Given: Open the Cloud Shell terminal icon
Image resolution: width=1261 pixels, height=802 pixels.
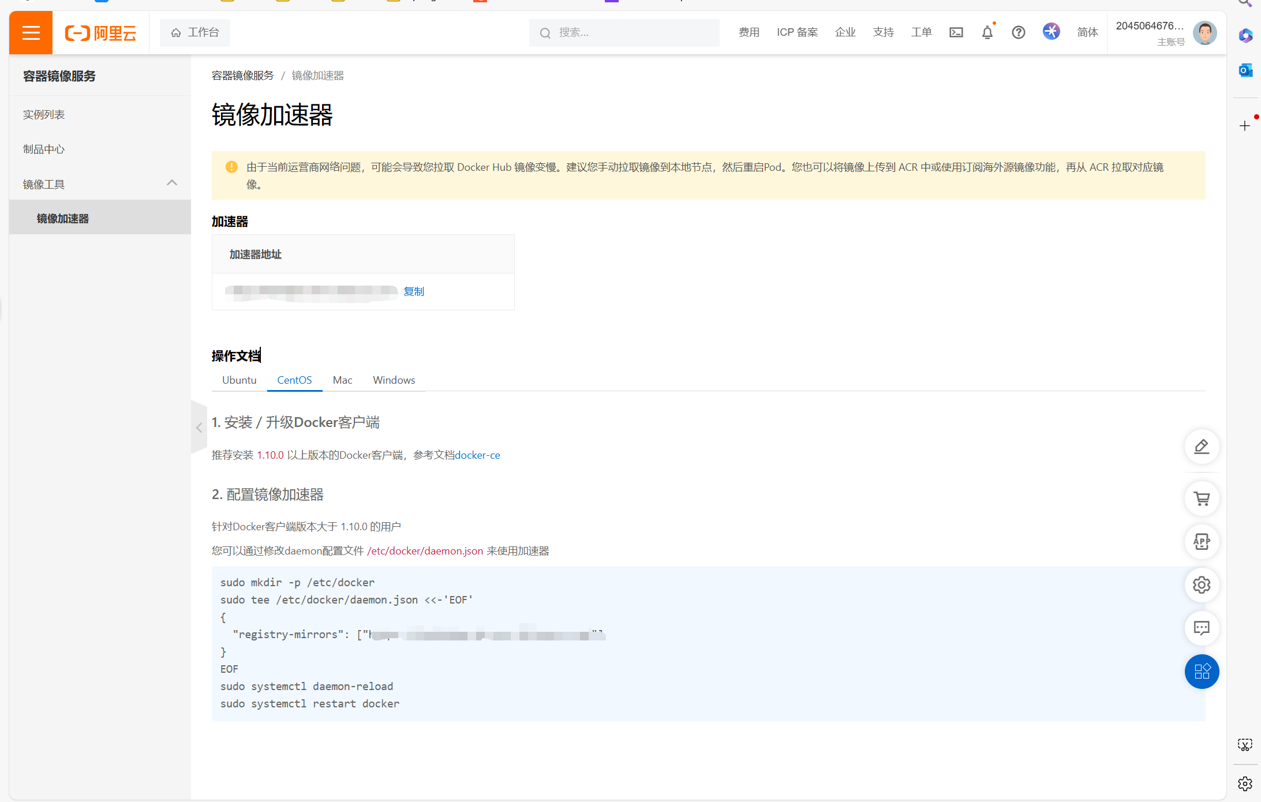Looking at the screenshot, I should tap(956, 32).
